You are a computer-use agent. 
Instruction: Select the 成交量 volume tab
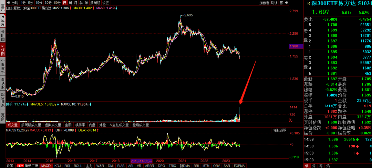[x=13, y=125]
